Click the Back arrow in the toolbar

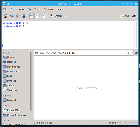click(12, 16)
